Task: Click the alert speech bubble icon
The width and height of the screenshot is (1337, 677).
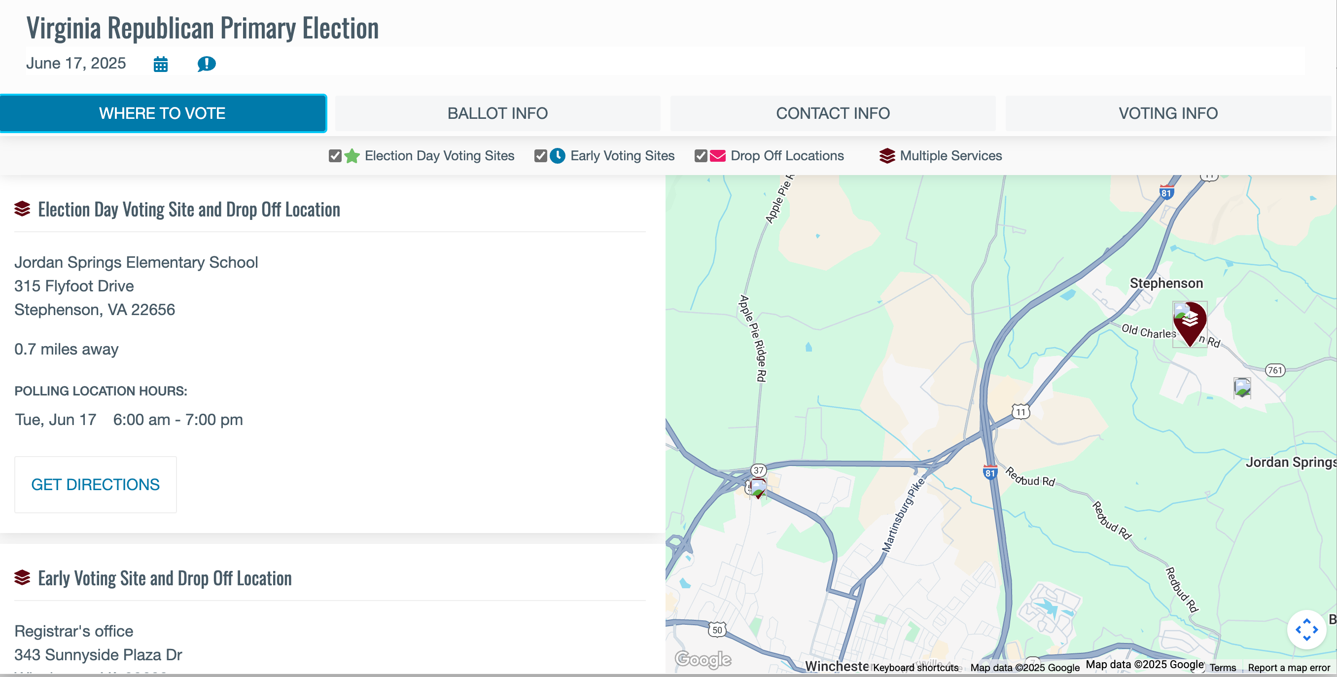Action: pyautogui.click(x=206, y=64)
